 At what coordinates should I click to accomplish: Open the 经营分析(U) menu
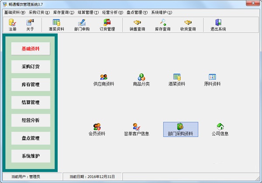pyautogui.click(x=113, y=12)
